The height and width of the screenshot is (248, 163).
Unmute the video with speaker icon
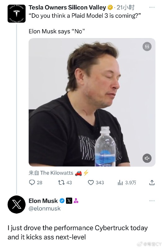pos(147,158)
